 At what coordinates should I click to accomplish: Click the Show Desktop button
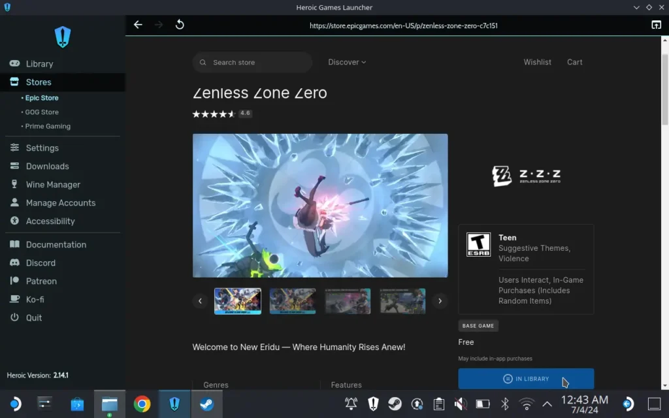(654, 404)
